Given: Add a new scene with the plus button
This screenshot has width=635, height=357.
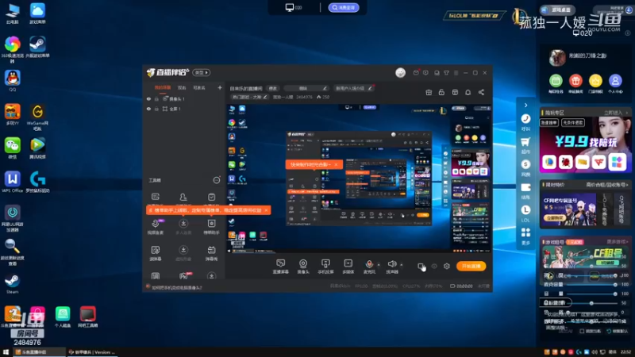Looking at the screenshot, I should pos(220,87).
